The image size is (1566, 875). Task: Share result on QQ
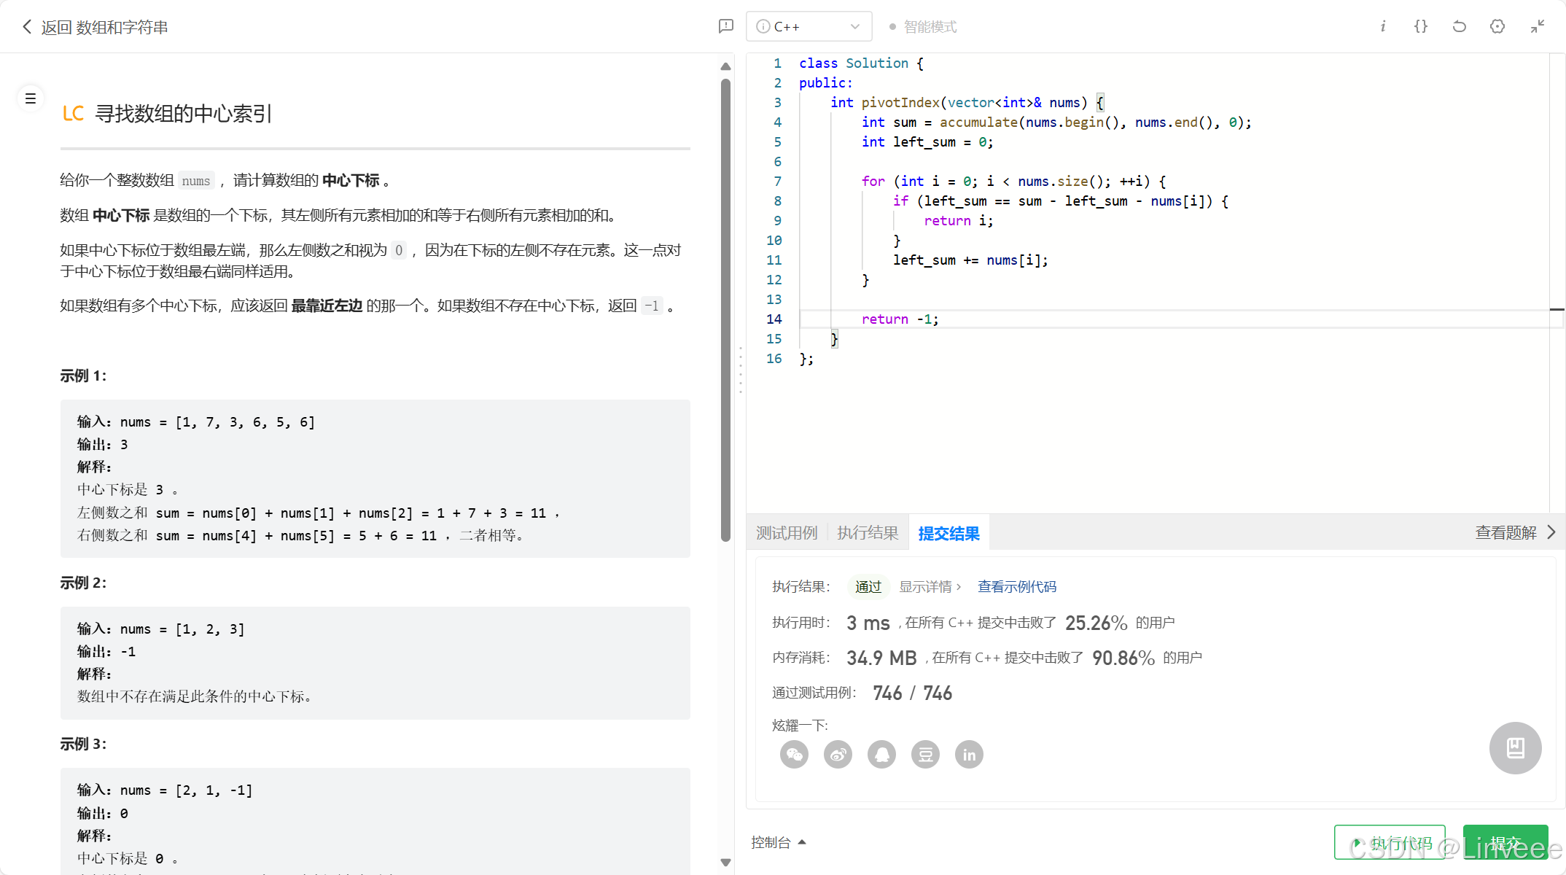[881, 754]
